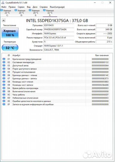Click the rotation speed value (SSD)
115x162 pixels.
104,34
